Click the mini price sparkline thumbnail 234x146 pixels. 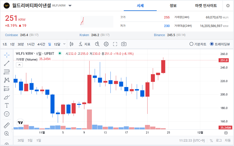[97, 22]
